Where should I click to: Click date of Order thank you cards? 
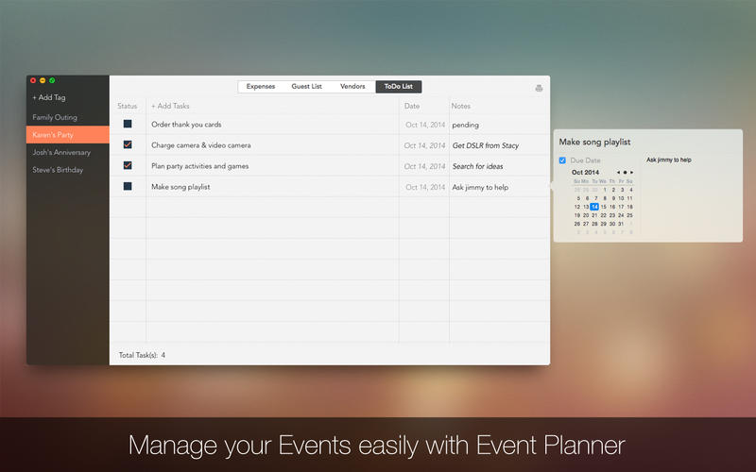pos(424,125)
